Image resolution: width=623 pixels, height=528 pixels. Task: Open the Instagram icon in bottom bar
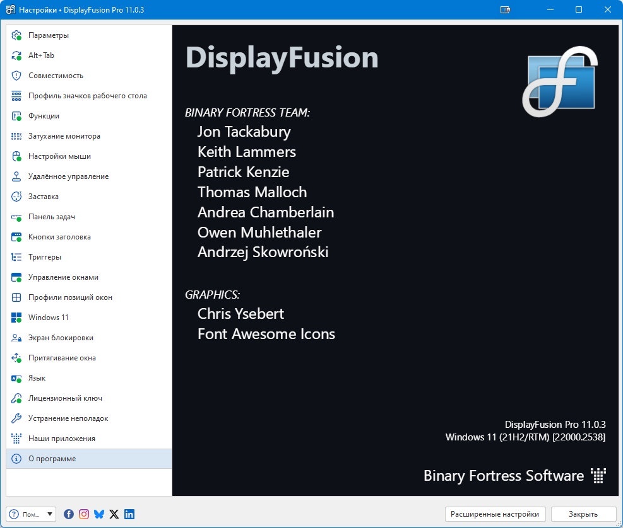(x=84, y=514)
